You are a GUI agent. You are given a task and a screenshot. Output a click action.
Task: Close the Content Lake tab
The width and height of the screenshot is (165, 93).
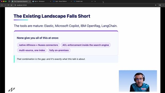point(92,1)
